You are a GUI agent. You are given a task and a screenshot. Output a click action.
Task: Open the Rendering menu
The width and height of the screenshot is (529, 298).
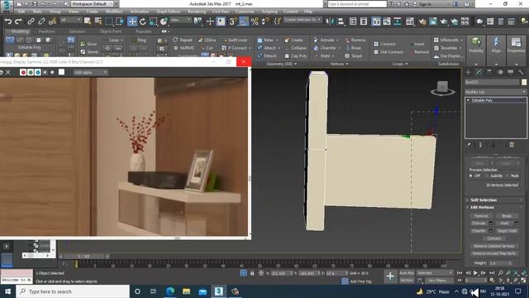[x=197, y=12]
